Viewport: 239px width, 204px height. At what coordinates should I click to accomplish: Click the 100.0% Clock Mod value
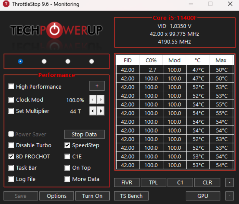[x=75, y=100]
